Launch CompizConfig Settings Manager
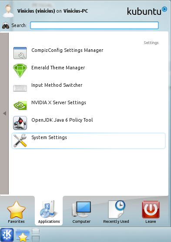This screenshot has width=171, height=242. coord(89,53)
